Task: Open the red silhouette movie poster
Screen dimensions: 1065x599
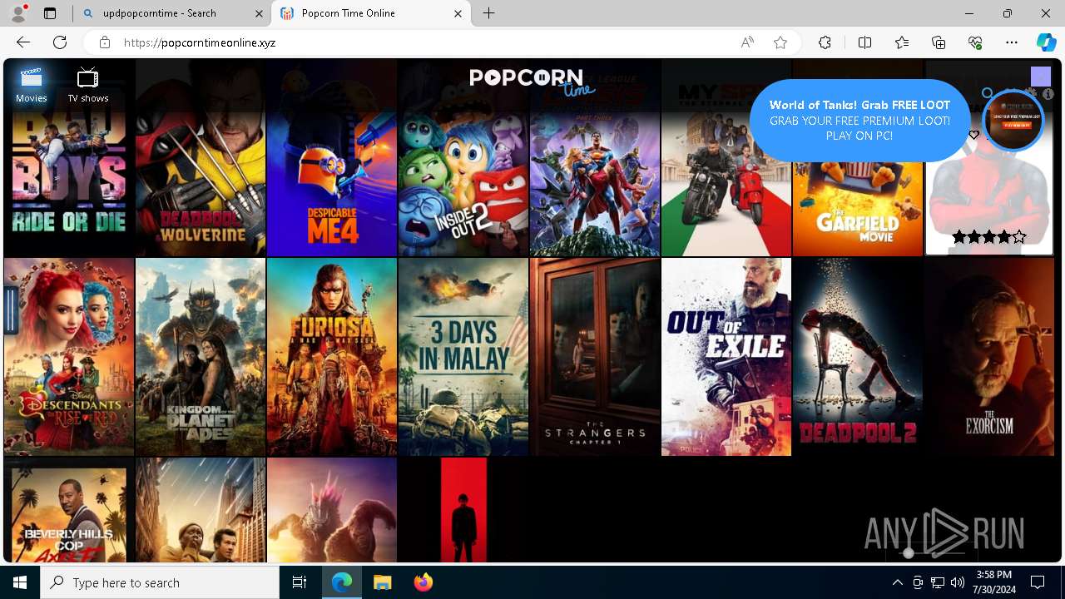Action: click(463, 510)
